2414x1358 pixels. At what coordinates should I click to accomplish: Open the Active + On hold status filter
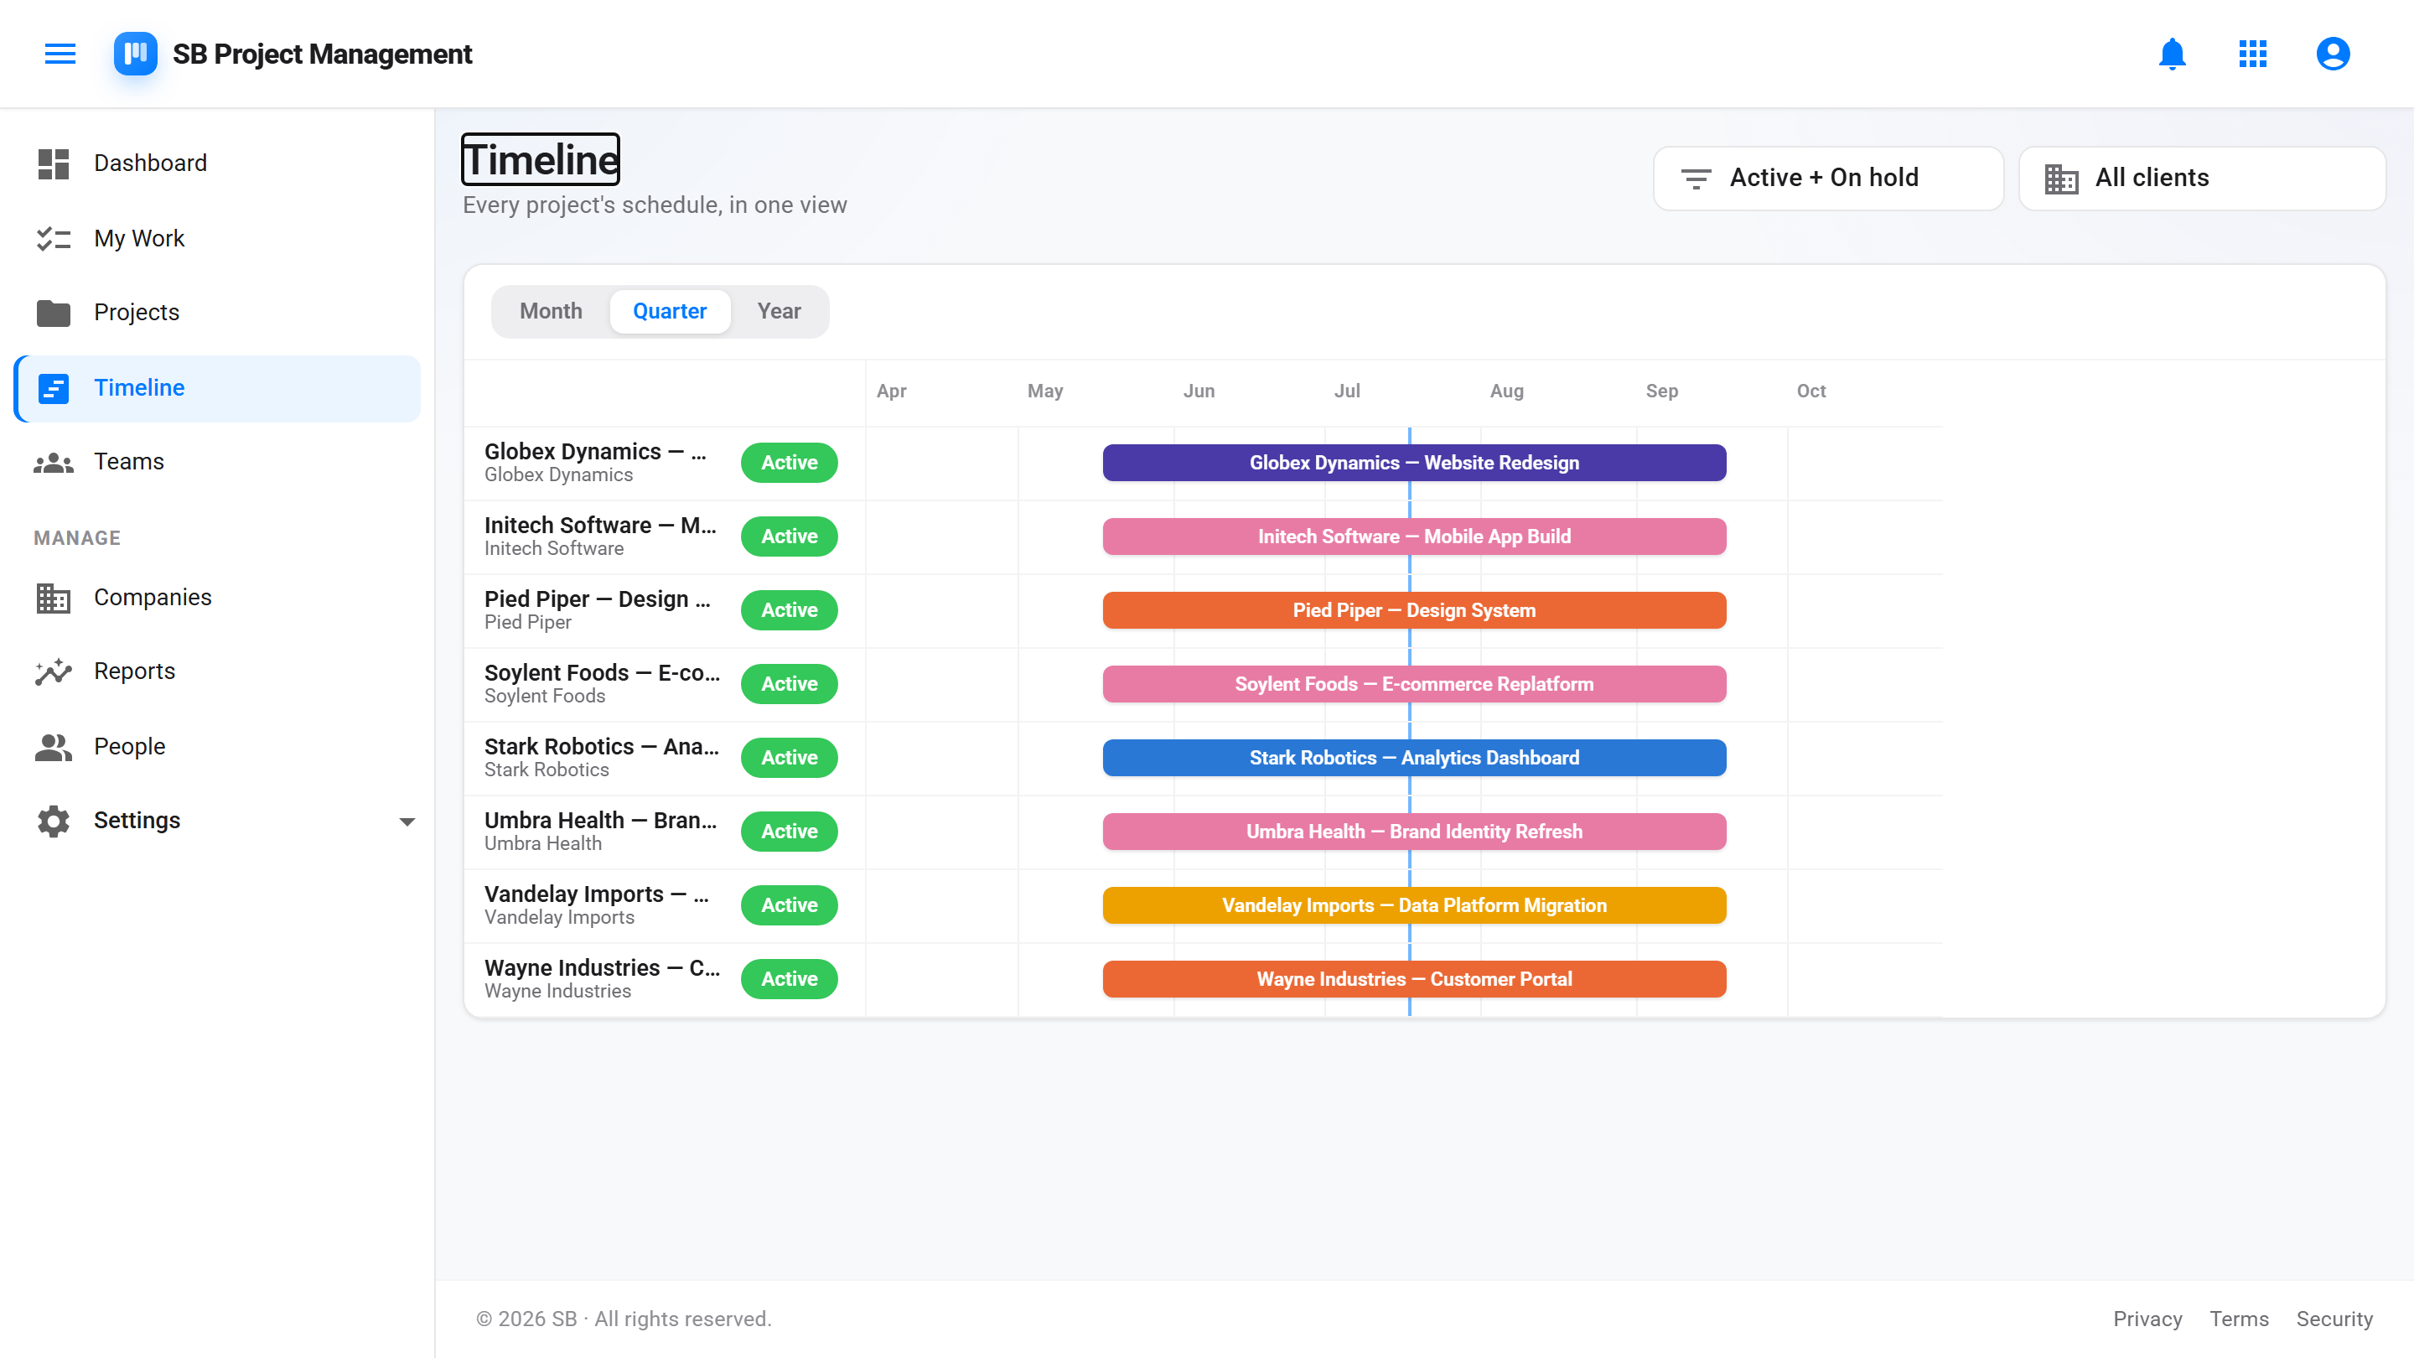point(1827,178)
